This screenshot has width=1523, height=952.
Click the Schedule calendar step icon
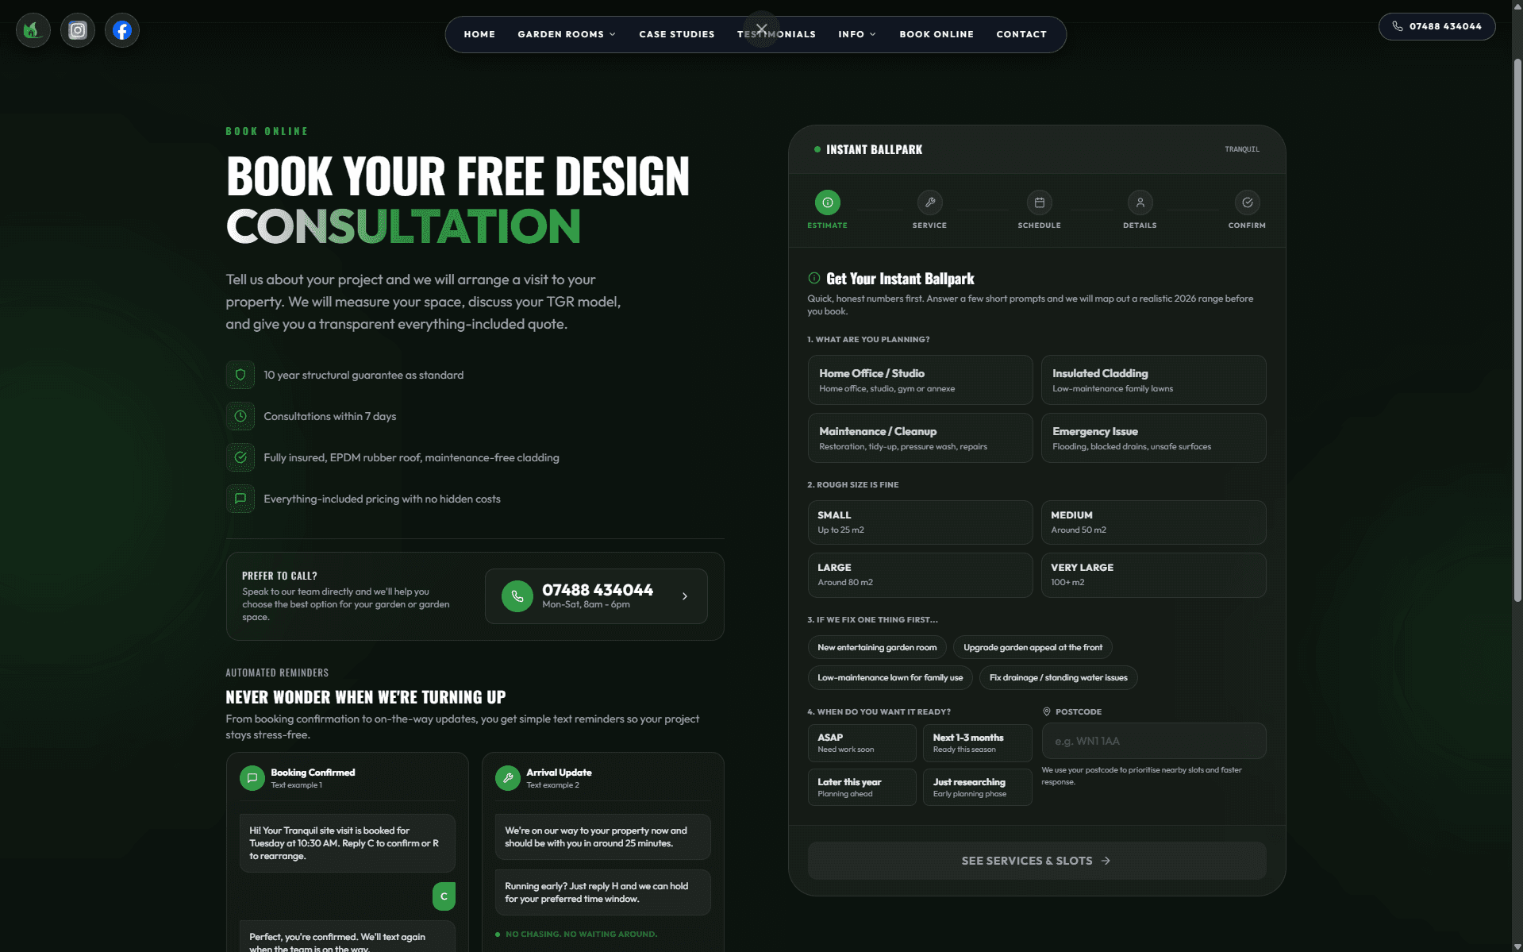tap(1039, 202)
